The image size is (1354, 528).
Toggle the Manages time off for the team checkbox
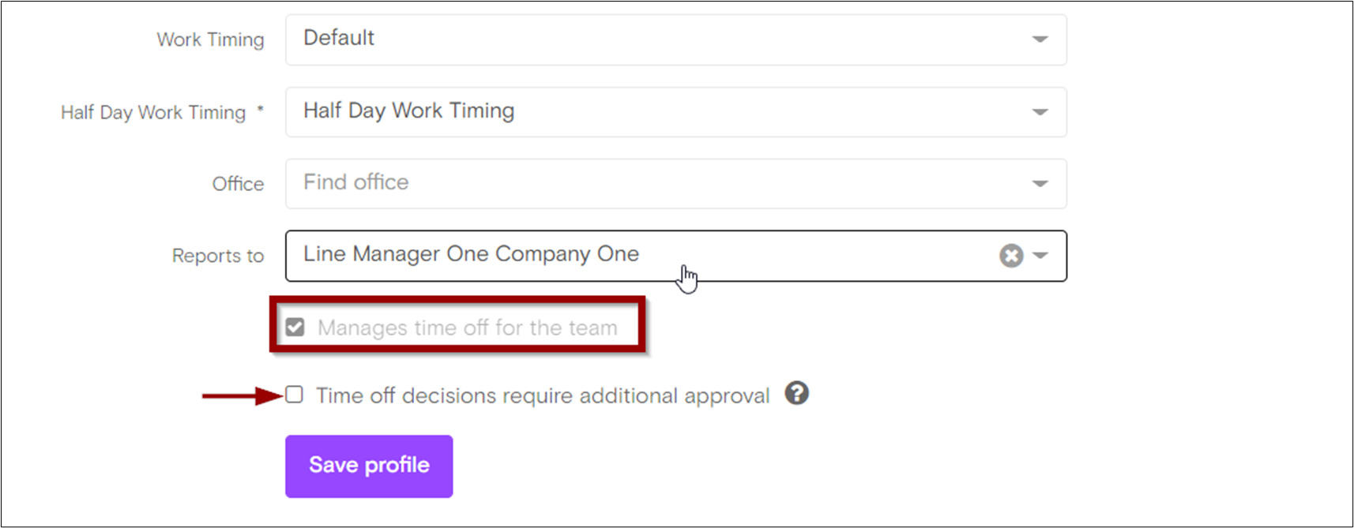[x=295, y=328]
